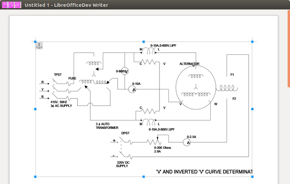The width and height of the screenshot is (290, 184).
Task: Click the ALTERNATOR label in the diagram
Action: point(189,64)
